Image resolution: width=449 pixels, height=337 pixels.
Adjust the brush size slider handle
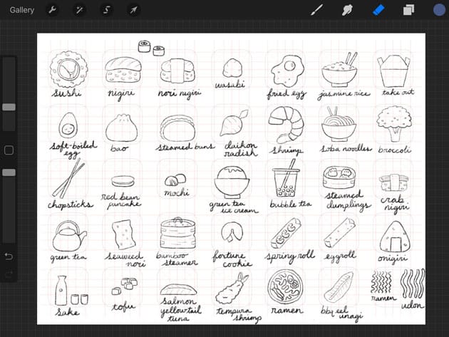pos(9,107)
